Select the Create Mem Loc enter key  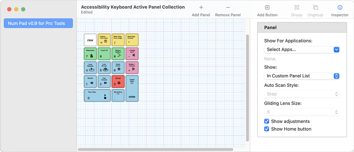click(x=132, y=88)
